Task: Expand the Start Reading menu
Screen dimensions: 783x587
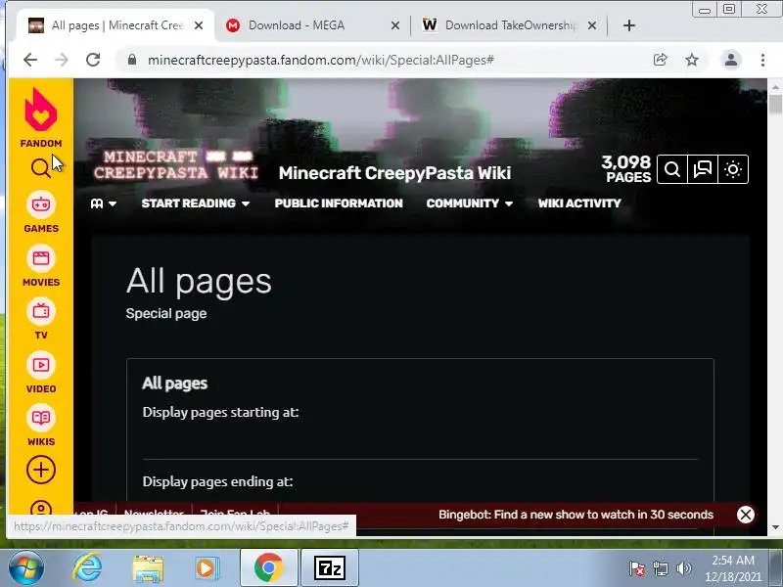Action: tap(195, 203)
